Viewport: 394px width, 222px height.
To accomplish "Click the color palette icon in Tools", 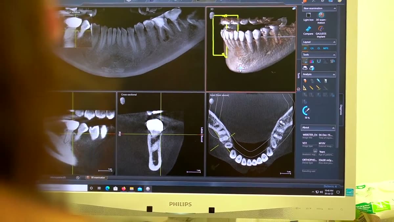I will 312,61.
